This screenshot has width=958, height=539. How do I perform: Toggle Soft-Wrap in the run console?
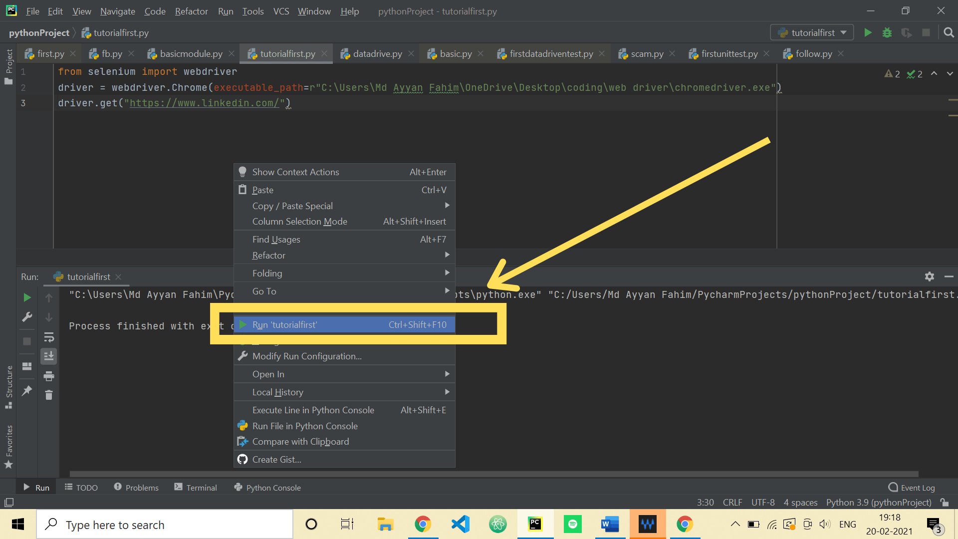click(x=48, y=337)
